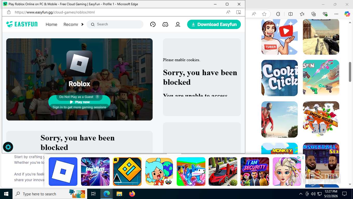This screenshot has width=353, height=199.
Task: Expand nav with the right chevron
Action: click(x=82, y=24)
